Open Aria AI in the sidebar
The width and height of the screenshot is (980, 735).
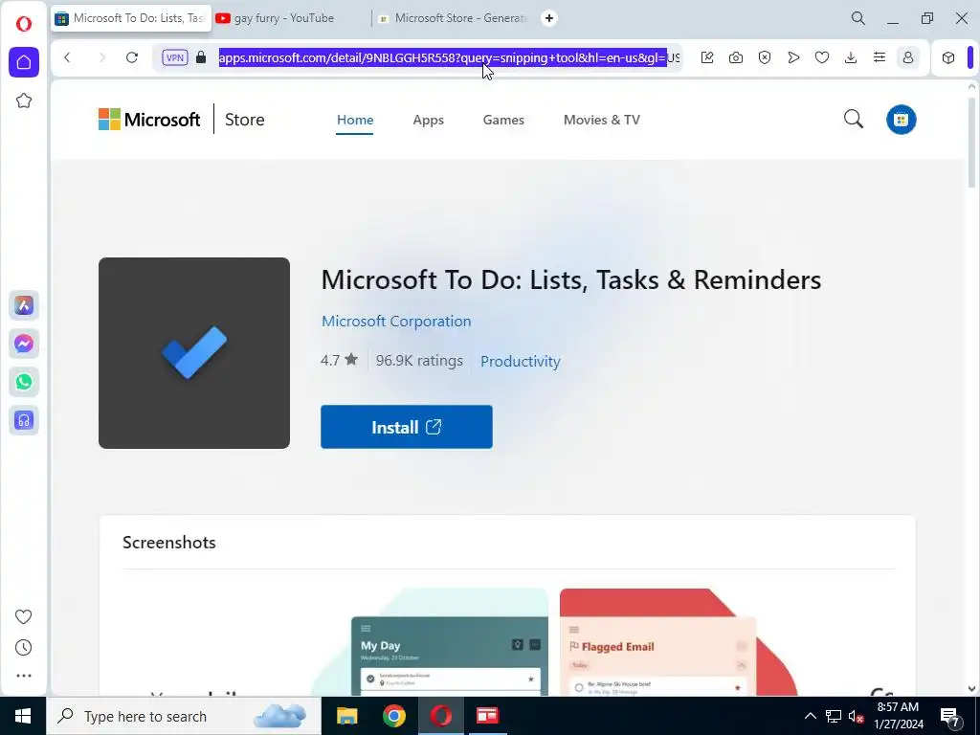24,305
